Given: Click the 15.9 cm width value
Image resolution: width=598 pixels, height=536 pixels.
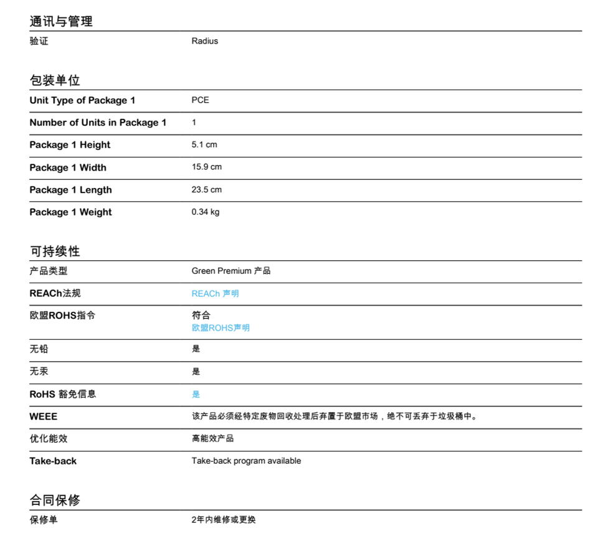Looking at the screenshot, I should [x=206, y=167].
